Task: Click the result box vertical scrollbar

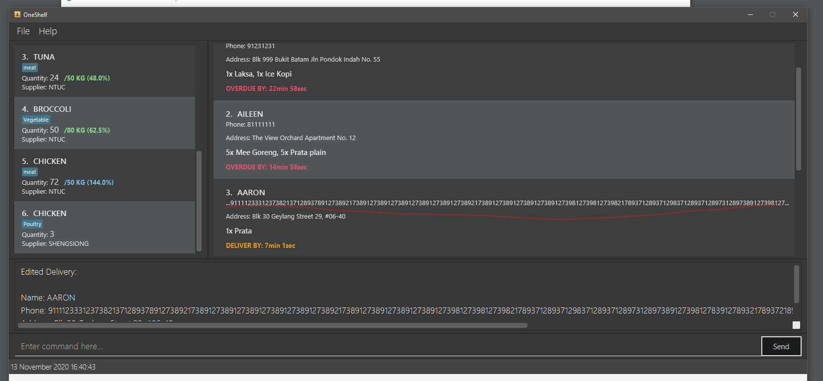Action: click(797, 284)
